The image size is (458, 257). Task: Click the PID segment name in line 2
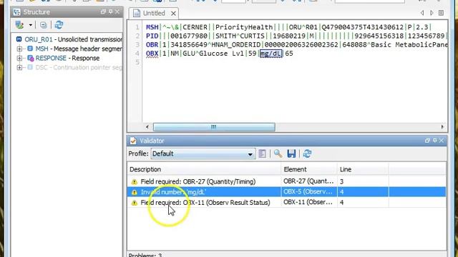152,36
